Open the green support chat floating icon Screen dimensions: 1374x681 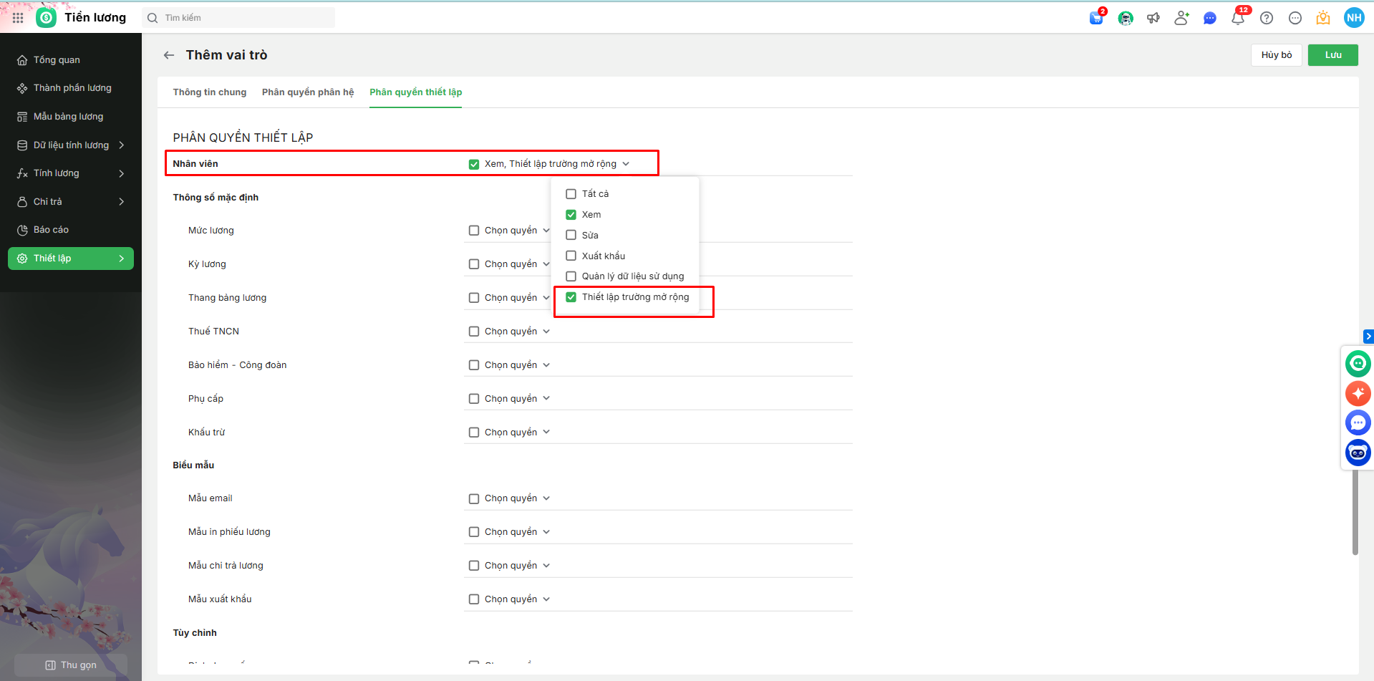(1358, 364)
